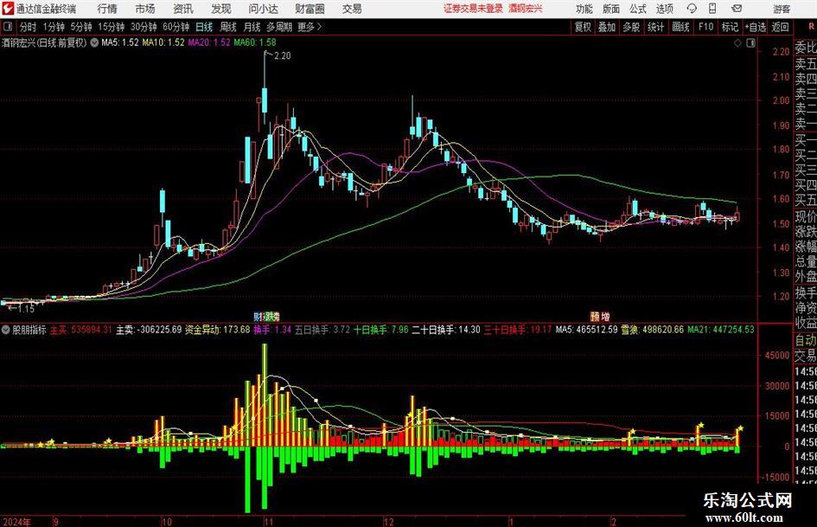Switch to the 15分钟 period
The image size is (817, 527).
coord(112,27)
